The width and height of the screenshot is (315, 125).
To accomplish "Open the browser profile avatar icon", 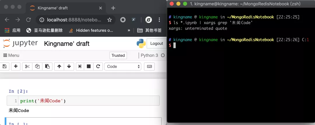I will (x=148, y=20).
